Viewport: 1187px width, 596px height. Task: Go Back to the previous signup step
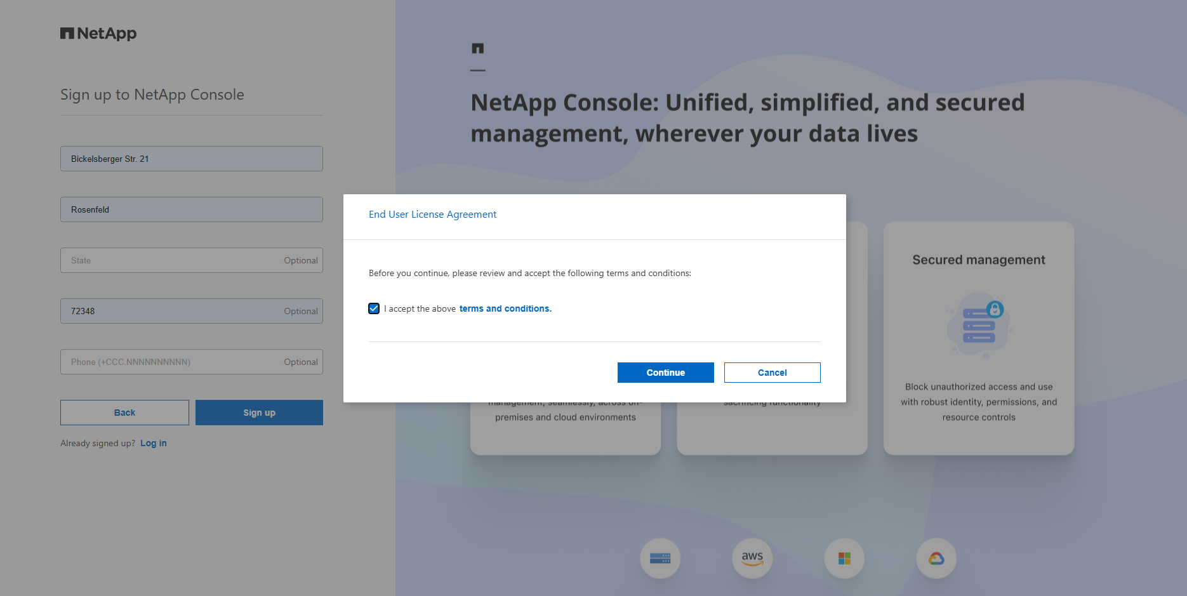click(x=124, y=413)
